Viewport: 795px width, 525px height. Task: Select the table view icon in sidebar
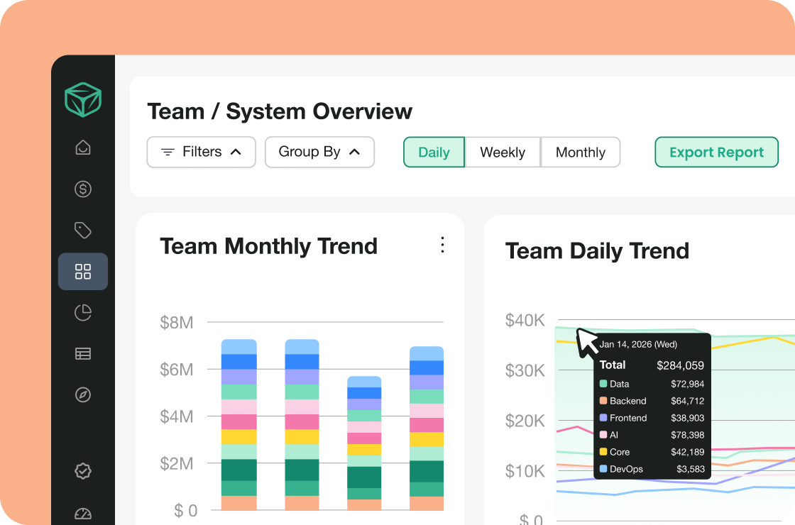(83, 353)
